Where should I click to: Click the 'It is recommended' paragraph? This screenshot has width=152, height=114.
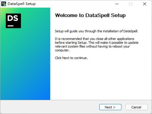pyautogui.click(x=97, y=45)
